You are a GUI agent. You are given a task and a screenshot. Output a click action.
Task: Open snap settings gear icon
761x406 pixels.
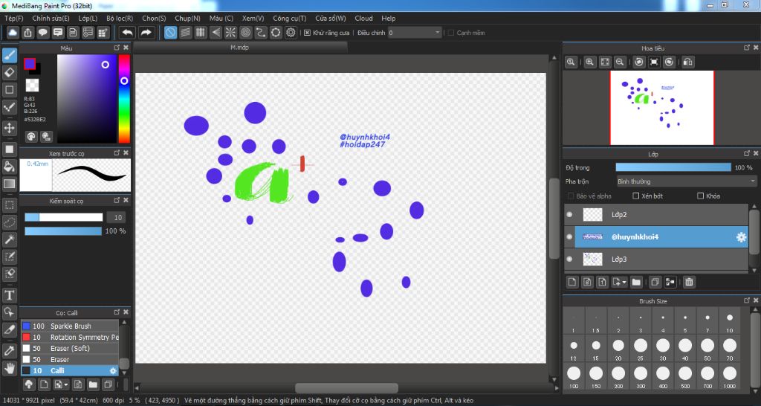coord(291,33)
